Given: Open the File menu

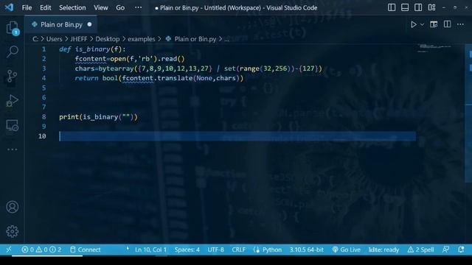Looking at the screenshot, I should tap(27, 8).
